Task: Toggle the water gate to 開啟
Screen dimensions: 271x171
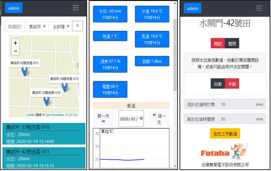Action: 218,43
